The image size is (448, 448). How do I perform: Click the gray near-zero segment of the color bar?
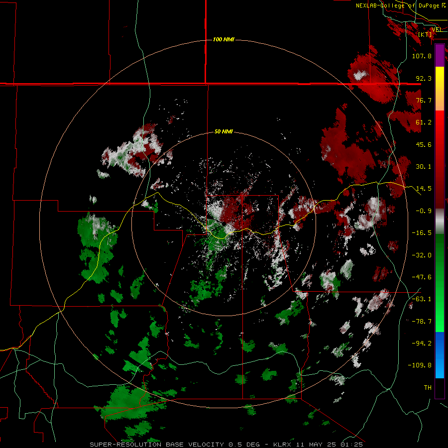440,222
